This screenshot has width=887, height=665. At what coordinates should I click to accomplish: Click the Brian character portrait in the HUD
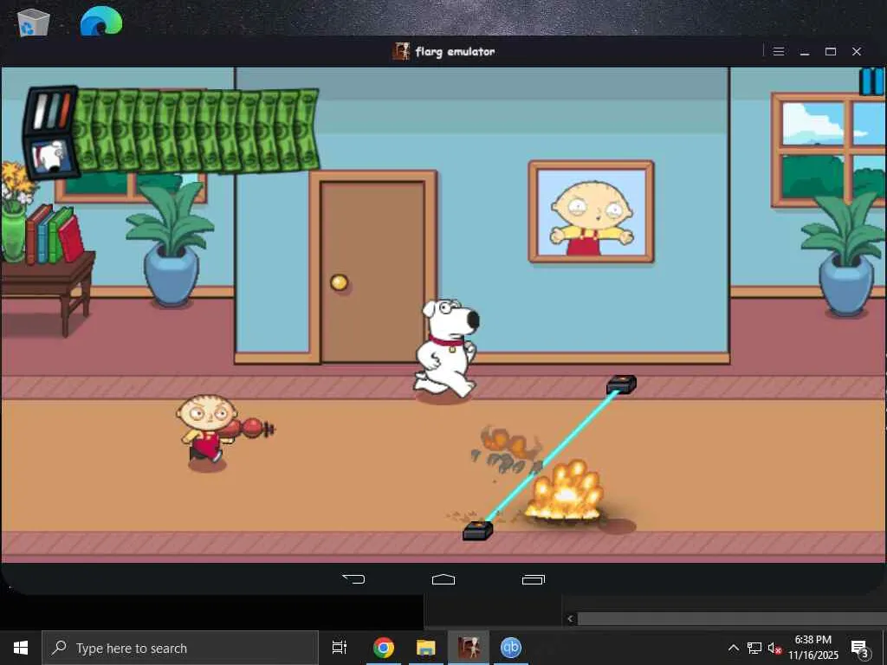(x=51, y=157)
